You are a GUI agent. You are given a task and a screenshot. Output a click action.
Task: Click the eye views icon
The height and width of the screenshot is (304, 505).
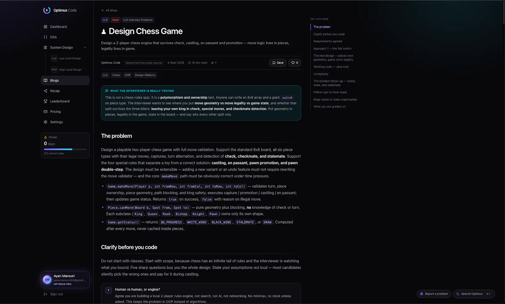click(212, 63)
